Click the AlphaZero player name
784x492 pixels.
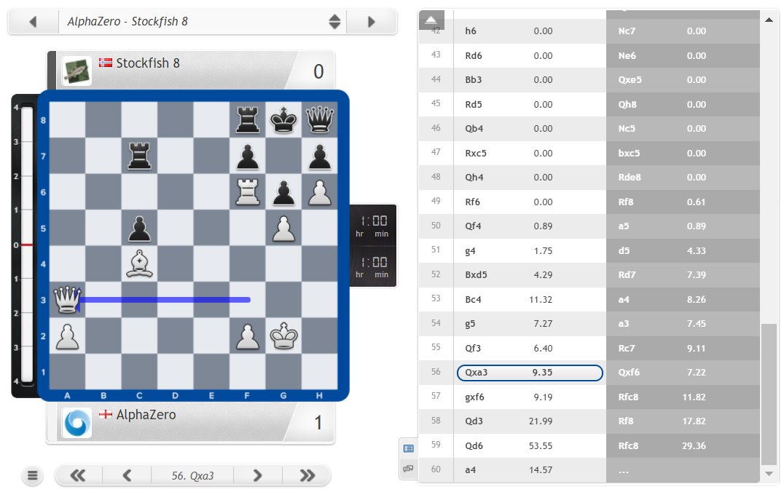tap(146, 415)
